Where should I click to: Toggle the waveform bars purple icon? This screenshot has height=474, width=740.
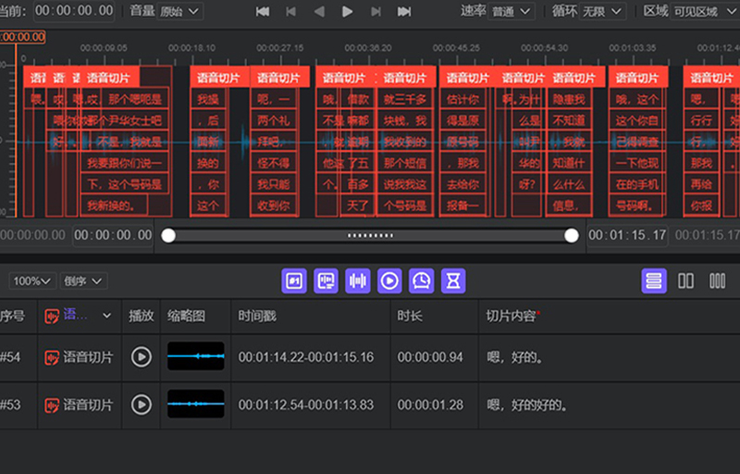(x=358, y=281)
